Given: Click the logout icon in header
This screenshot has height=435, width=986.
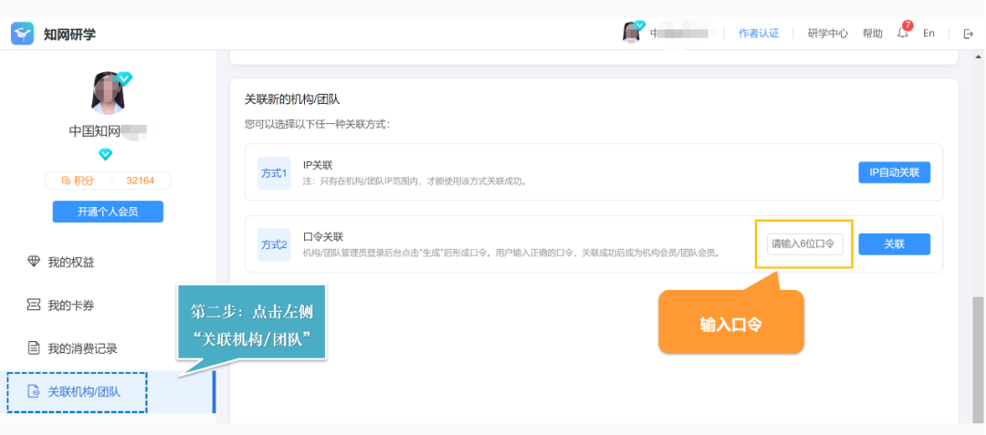Looking at the screenshot, I should pyautogui.click(x=969, y=34).
